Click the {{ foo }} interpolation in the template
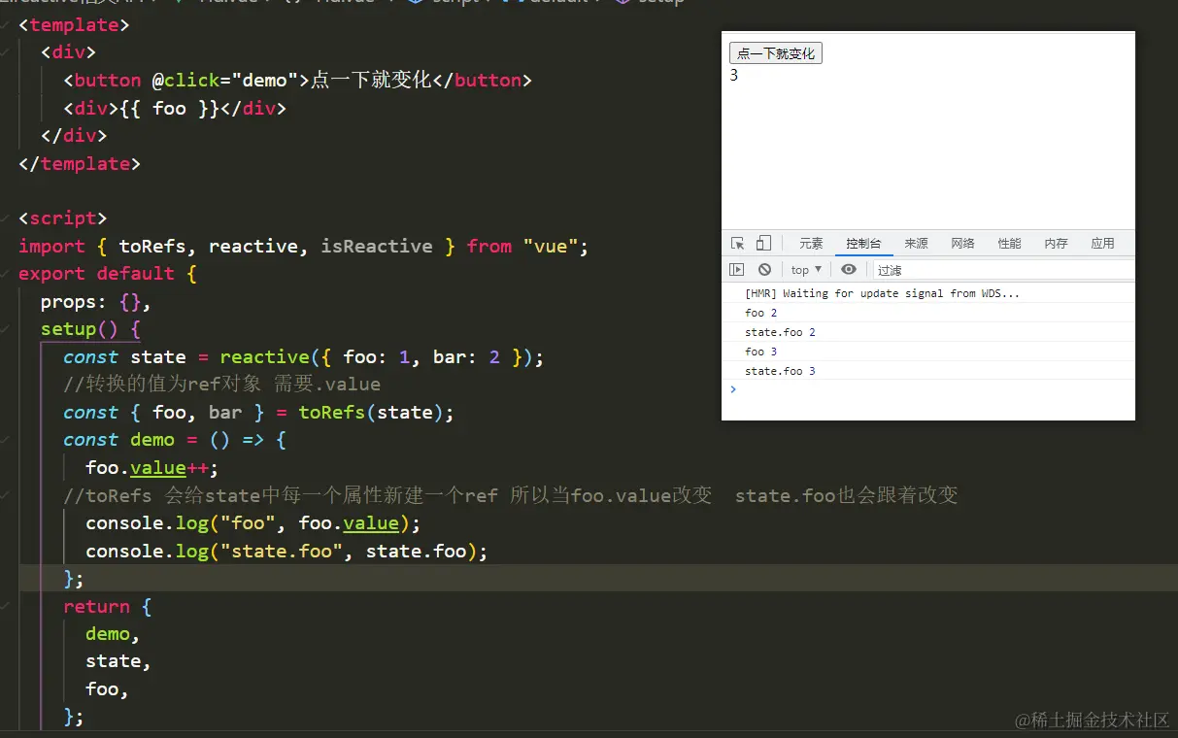This screenshot has width=1178, height=738. 169,109
